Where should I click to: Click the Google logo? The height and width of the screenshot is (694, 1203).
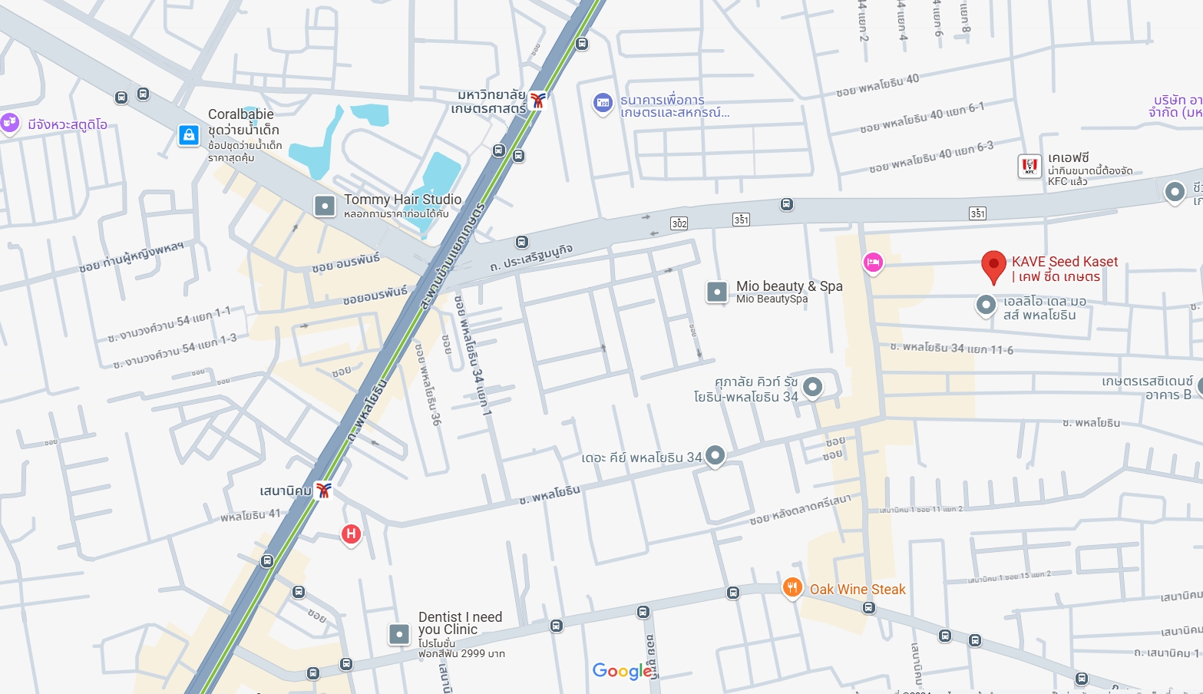[623, 672]
